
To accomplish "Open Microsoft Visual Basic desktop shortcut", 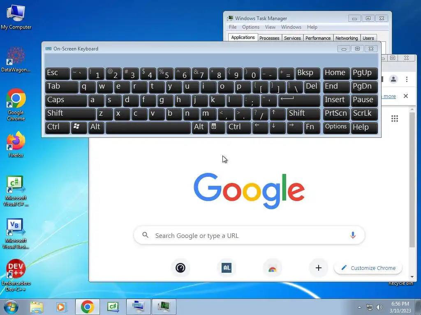I will point(16,233).
